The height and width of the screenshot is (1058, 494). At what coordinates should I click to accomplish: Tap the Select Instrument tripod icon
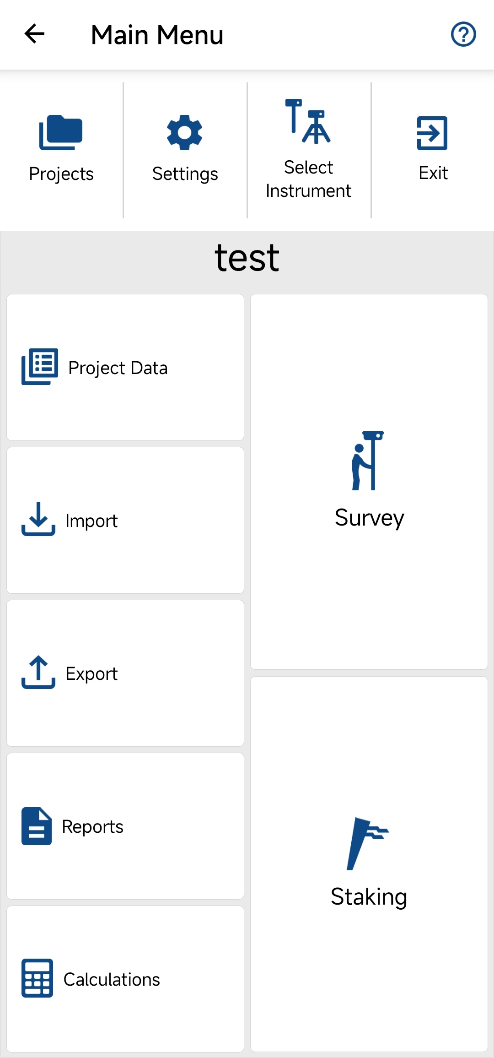coord(308,122)
